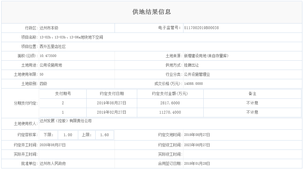303x169 pixels.
Task: Select contract signing date 2019年01月28日
Action: pos(197,164)
